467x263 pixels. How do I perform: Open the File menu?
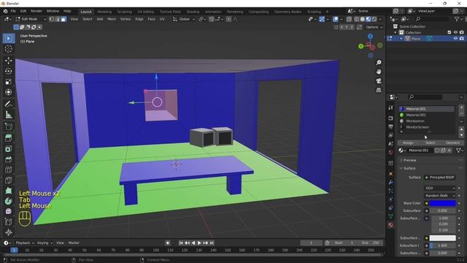[13, 12]
